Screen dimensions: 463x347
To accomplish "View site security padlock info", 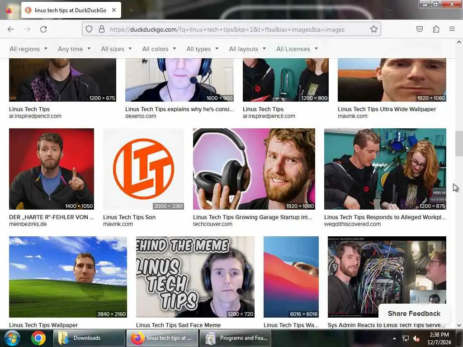I will point(102,29).
